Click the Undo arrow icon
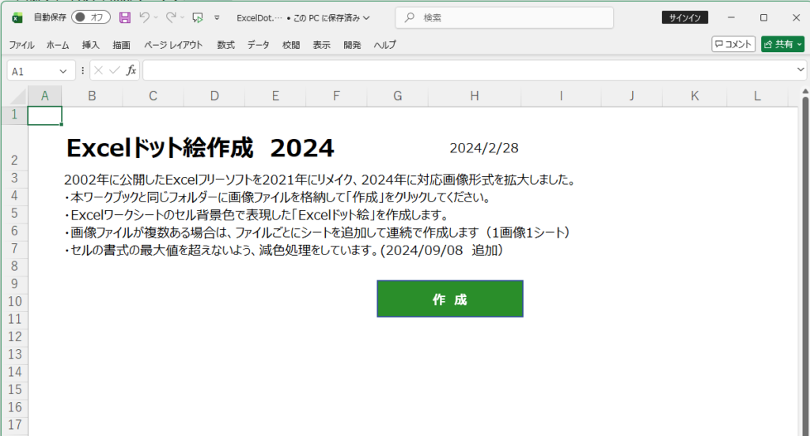Image resolution: width=810 pixels, height=436 pixels. click(144, 17)
